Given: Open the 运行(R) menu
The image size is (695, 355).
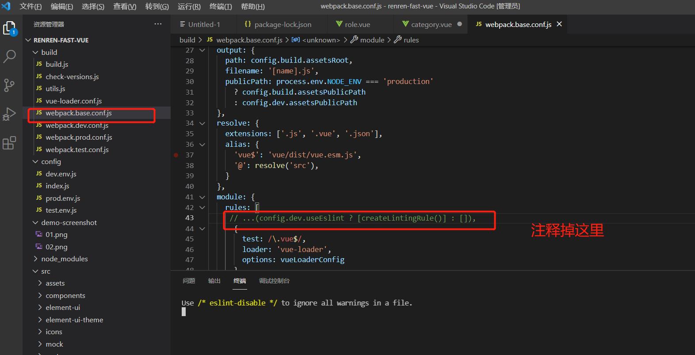Looking at the screenshot, I should point(189,7).
